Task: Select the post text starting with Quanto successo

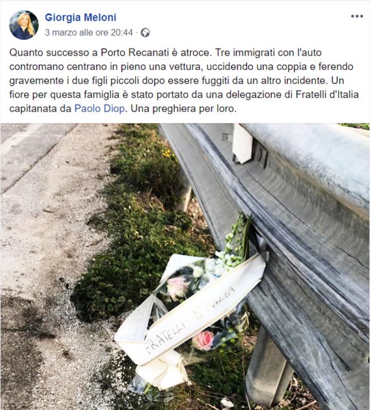Action: pos(184,80)
